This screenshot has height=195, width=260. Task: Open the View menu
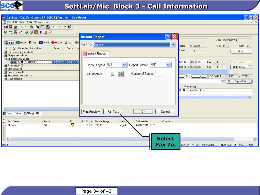coord(22,22)
